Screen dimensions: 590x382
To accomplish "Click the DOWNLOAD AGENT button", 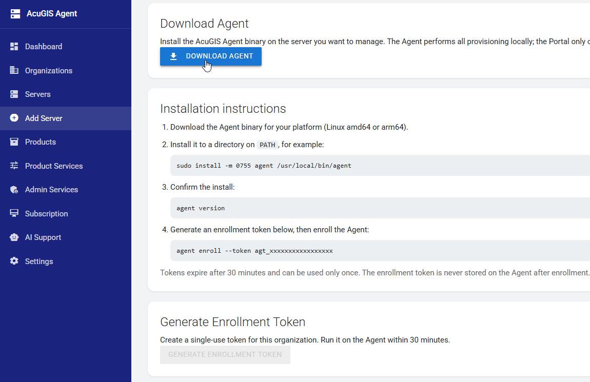I will coord(211,56).
